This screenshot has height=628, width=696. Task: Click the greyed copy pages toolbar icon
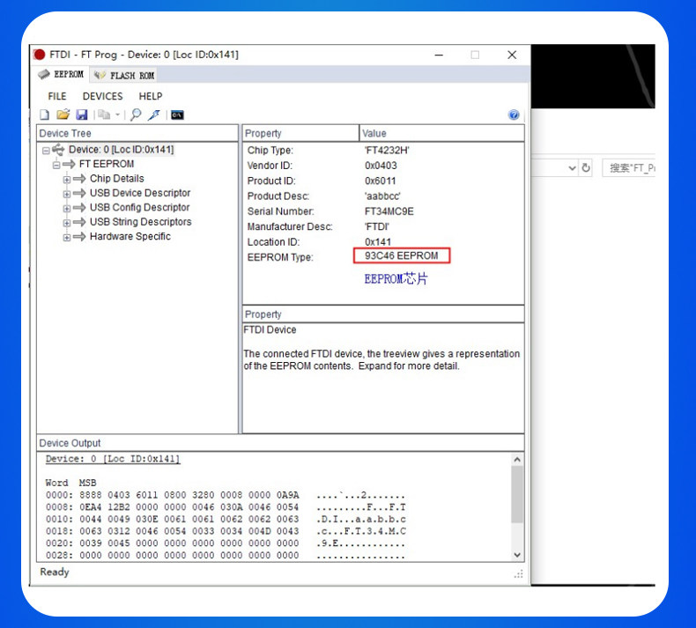pos(104,115)
